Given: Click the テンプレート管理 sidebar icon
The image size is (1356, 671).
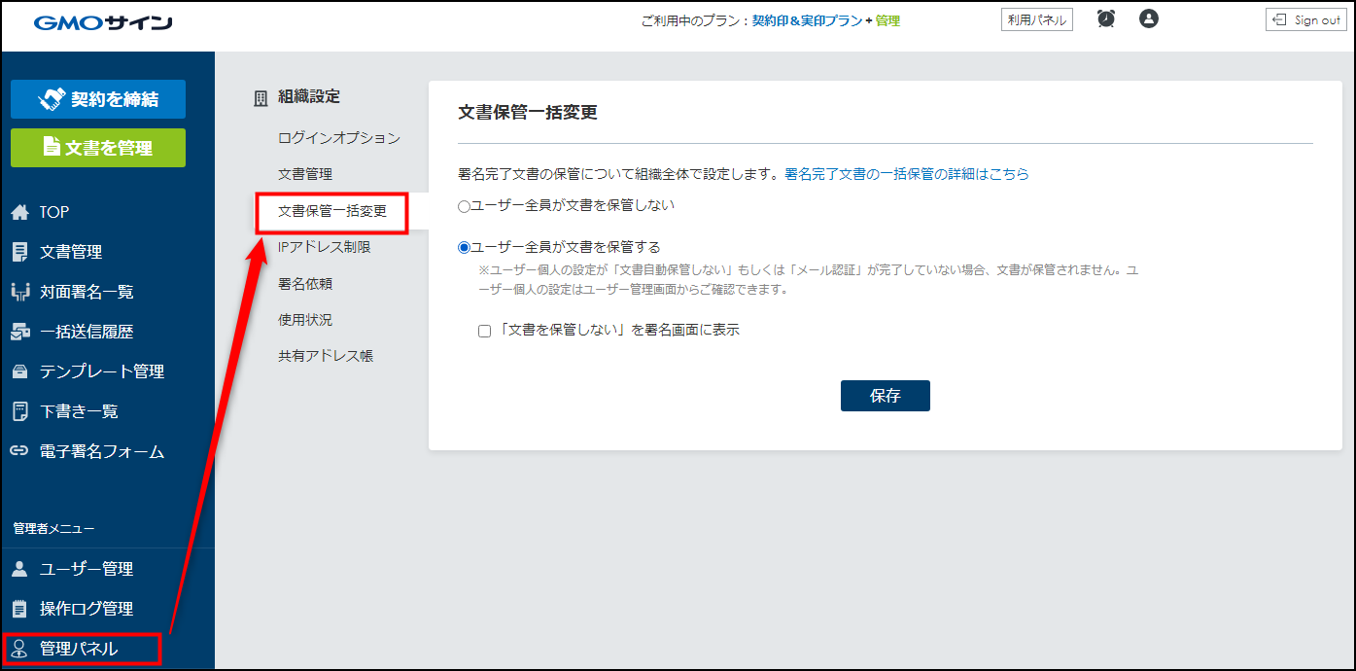Looking at the screenshot, I should click(x=19, y=371).
